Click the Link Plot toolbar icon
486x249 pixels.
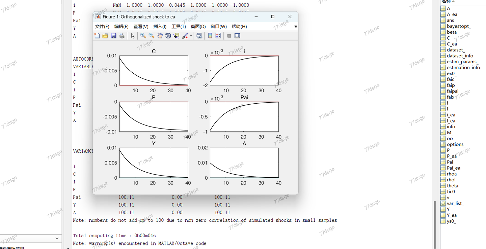pos(199,36)
